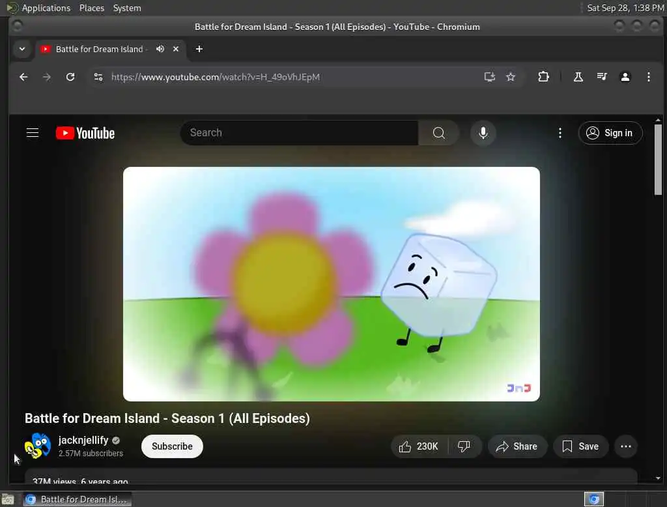This screenshot has width=667, height=507.
Task: Save the video to a playlist
Action: point(580,446)
